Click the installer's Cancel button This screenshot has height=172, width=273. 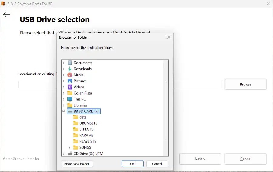coord(245,159)
